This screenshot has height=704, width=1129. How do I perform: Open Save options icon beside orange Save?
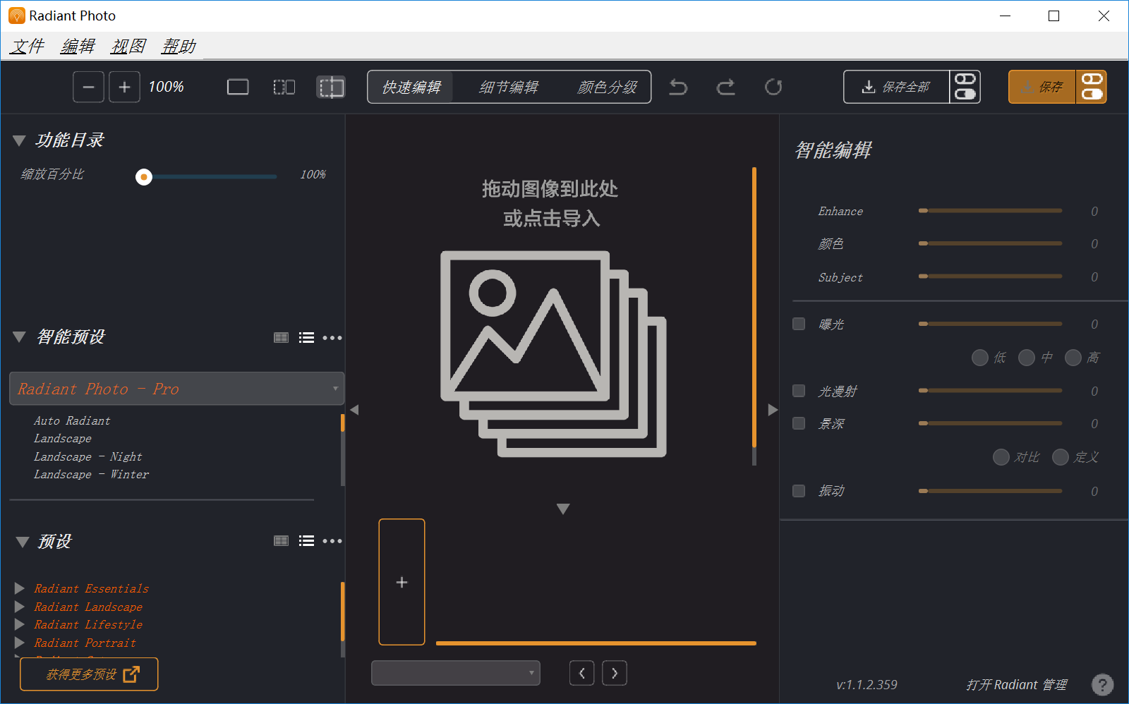(x=1092, y=87)
